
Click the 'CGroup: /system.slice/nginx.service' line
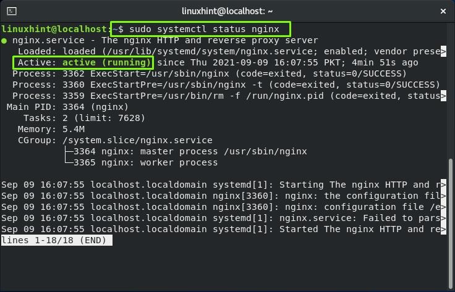click(x=115, y=141)
